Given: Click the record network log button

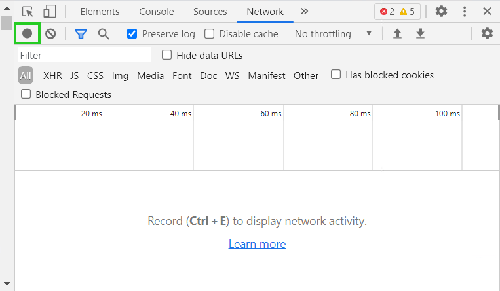Looking at the screenshot, I should click(x=27, y=33).
